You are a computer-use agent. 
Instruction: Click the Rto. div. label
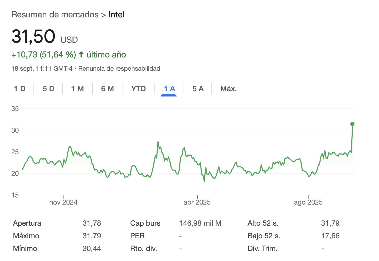point(144,249)
